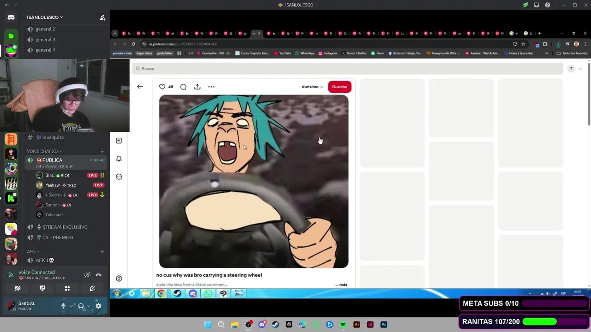This screenshot has height=332, width=591.
Task: Open the Pinterest profile avatar T
Action: click(571, 69)
